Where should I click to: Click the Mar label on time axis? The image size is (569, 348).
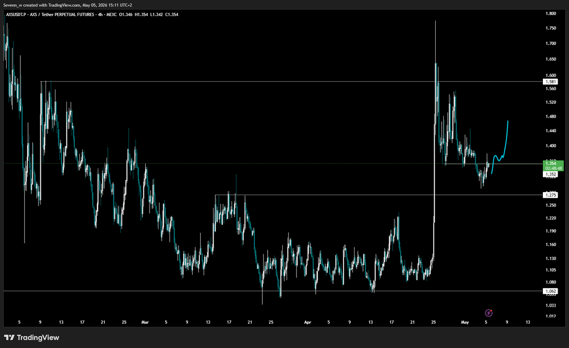point(145,322)
